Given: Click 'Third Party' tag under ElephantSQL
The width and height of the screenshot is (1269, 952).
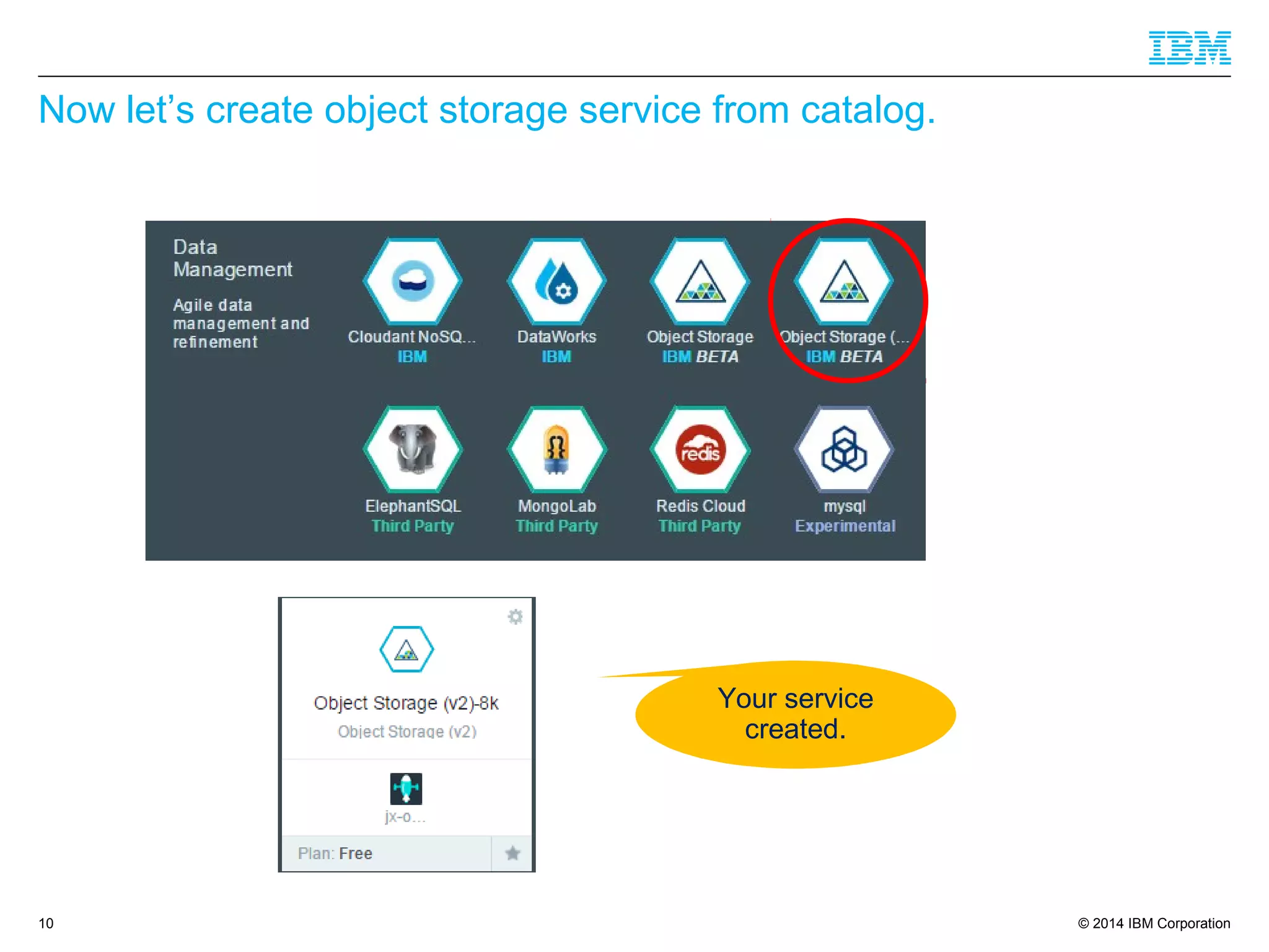Looking at the screenshot, I should 413,526.
